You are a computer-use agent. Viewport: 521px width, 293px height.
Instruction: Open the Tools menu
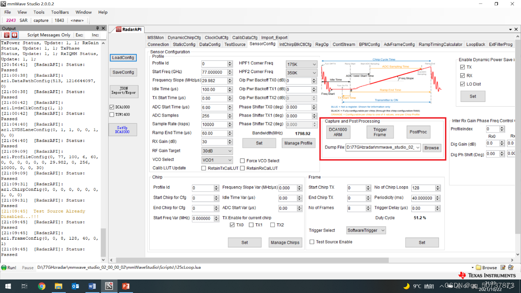pos(39,12)
